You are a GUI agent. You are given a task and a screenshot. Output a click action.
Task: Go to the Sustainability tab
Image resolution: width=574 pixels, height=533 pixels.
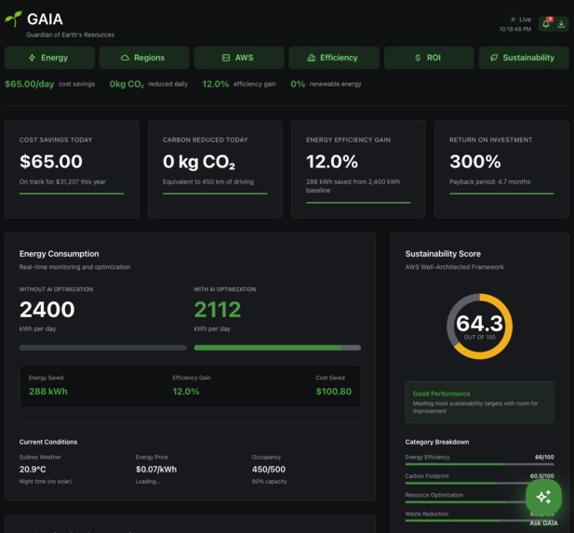pos(524,58)
